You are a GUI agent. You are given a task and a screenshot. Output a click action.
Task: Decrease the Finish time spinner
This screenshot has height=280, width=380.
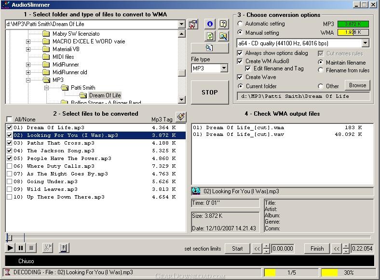[346, 251]
